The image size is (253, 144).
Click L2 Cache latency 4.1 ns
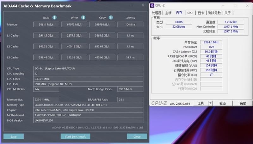(x=130, y=46)
